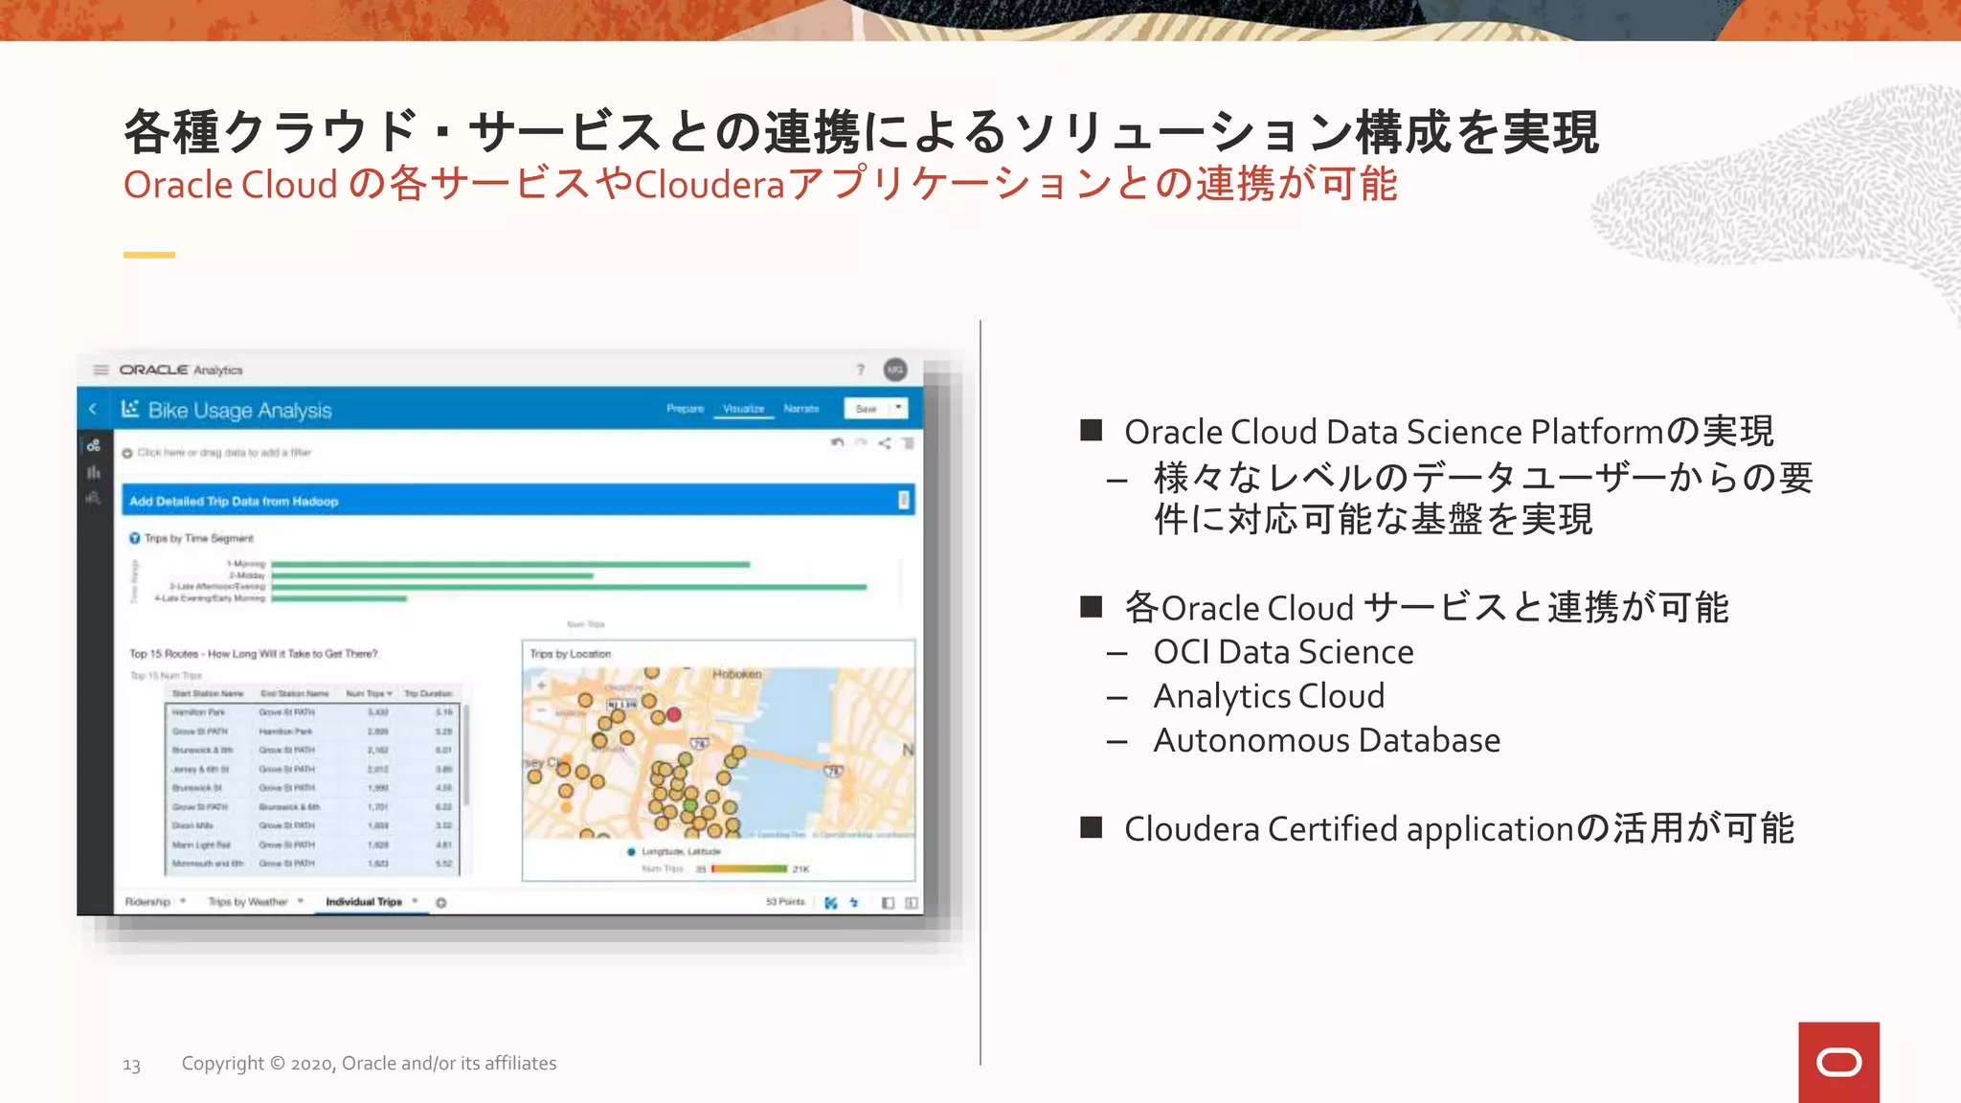Click the 3-Late Afternoon/Evening bar
This screenshot has height=1103, width=1961.
(x=569, y=587)
